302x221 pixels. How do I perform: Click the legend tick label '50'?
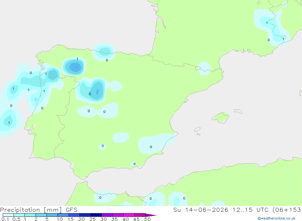(x=147, y=219)
